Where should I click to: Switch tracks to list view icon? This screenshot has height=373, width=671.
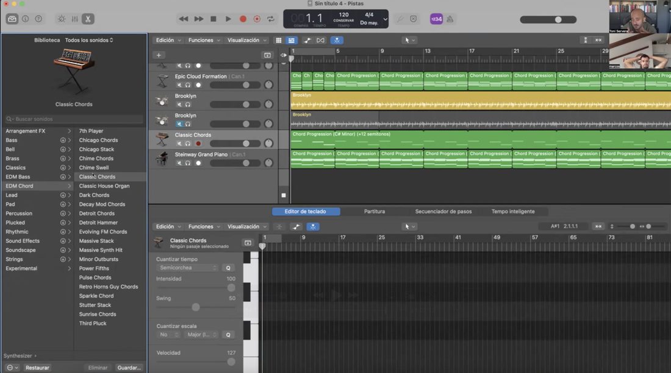pos(292,40)
